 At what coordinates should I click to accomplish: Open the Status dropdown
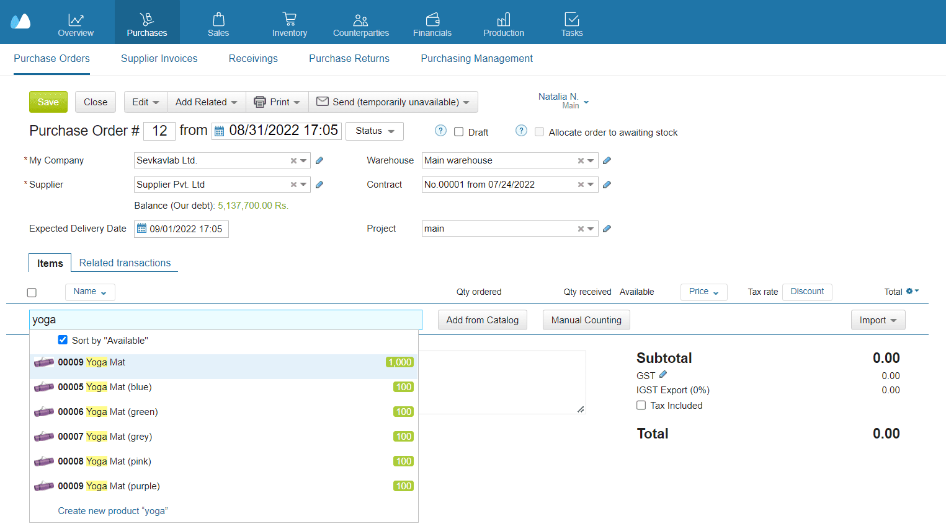pos(375,131)
